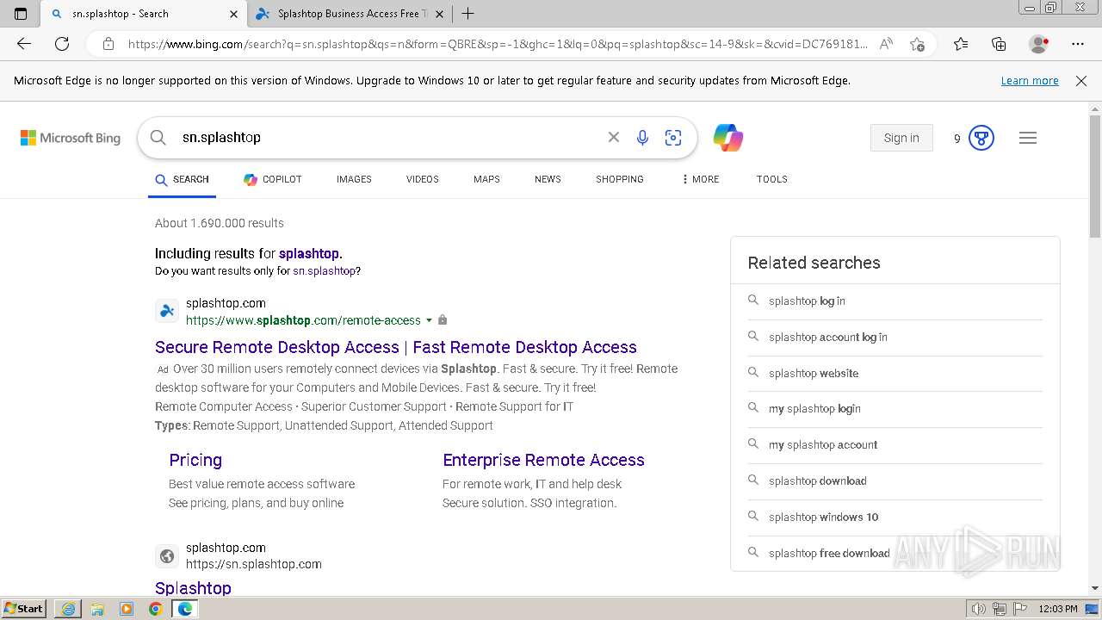
Task: Search only for sn.splashtop link
Action: tap(324, 270)
